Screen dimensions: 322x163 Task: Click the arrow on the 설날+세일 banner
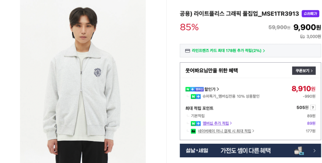coord(314,151)
